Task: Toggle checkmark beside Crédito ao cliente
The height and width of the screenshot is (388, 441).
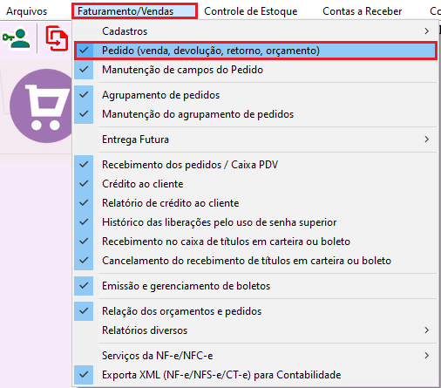Action: (x=84, y=184)
